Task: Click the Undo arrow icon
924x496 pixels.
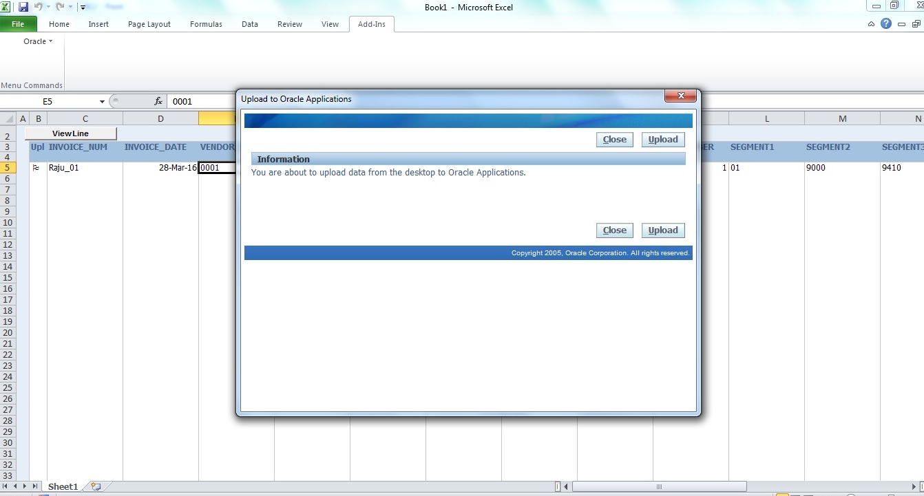Action: [39, 7]
